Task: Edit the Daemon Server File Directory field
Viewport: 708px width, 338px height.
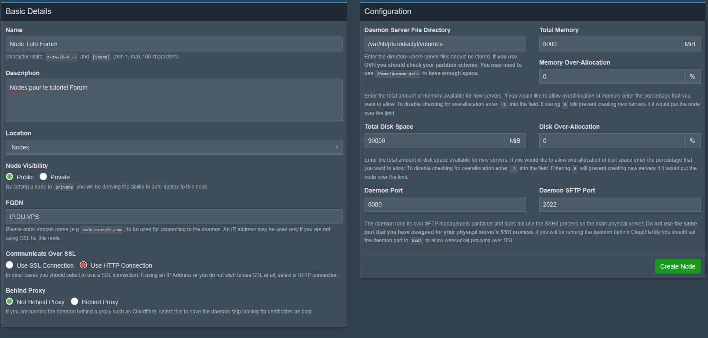Action: [x=445, y=44]
